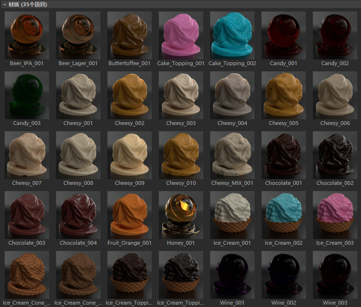
Task: Select the Cheesy_008 material thumbnail
Action: [x=78, y=155]
